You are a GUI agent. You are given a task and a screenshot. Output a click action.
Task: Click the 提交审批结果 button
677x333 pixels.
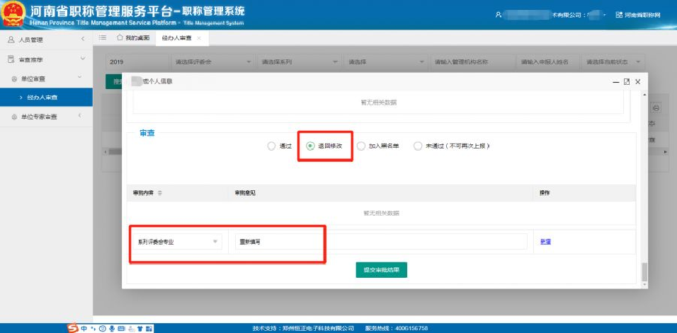coord(381,269)
